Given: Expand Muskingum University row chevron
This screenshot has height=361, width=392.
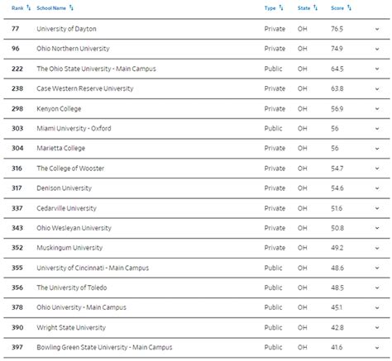Looking at the screenshot, I should [377, 248].
